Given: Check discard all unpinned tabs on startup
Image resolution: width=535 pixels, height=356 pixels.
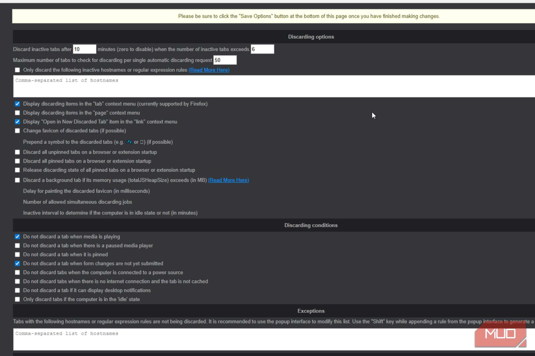Looking at the screenshot, I should pos(17,152).
